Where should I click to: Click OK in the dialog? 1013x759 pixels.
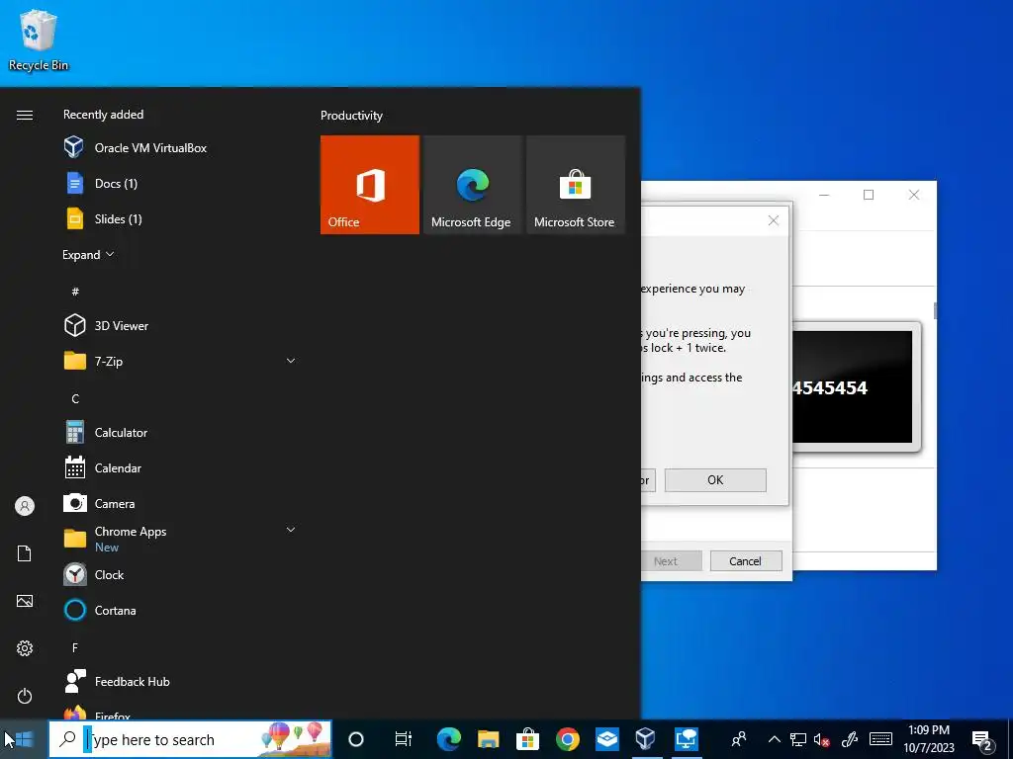coord(715,480)
